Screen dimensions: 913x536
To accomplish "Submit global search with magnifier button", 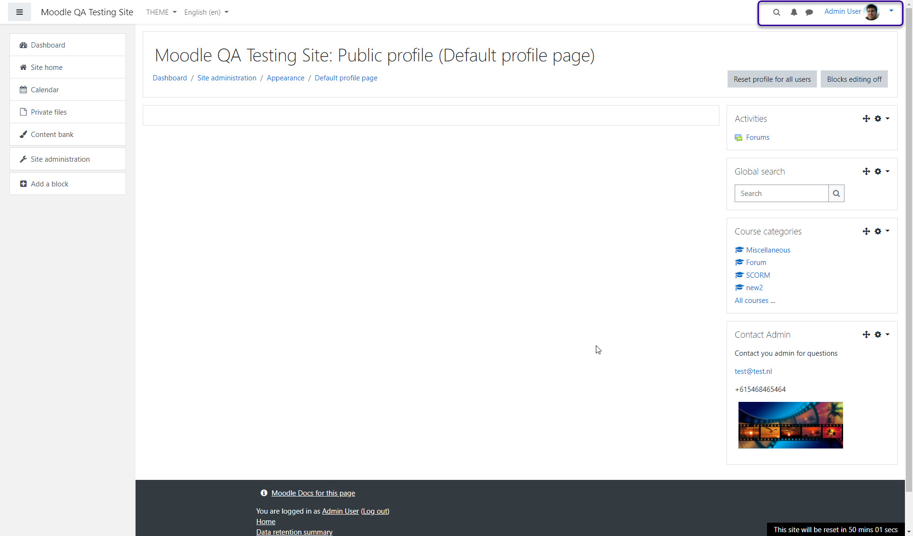I will pos(836,194).
